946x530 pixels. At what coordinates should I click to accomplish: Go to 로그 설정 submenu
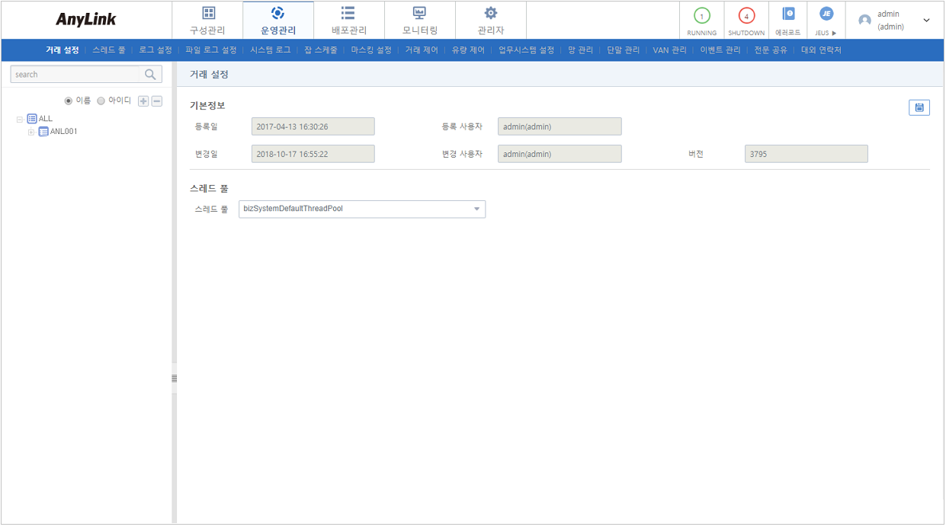click(x=156, y=50)
